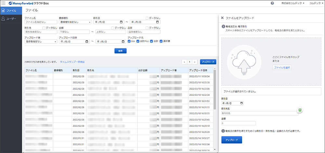325x153 pixels.
Task: Open the ファイル sidebar menu
Action: [11, 11]
